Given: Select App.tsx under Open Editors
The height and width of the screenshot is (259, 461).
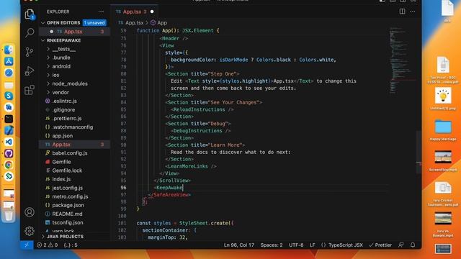Looking at the screenshot, I should (x=73, y=32).
